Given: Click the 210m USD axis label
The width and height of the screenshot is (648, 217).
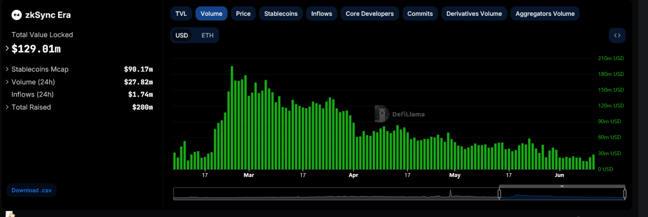Looking at the screenshot, I should 611,58.
